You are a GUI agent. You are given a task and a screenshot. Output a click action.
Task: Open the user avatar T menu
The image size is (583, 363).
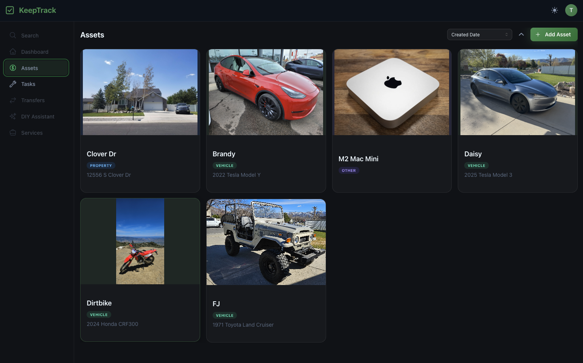(571, 10)
